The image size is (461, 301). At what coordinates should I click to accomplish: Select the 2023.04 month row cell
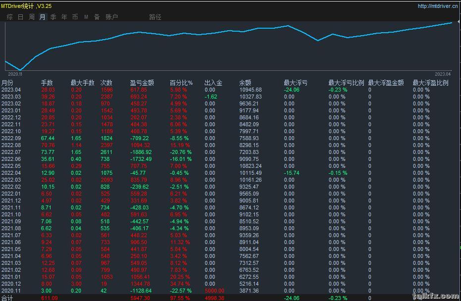[x=11, y=90]
